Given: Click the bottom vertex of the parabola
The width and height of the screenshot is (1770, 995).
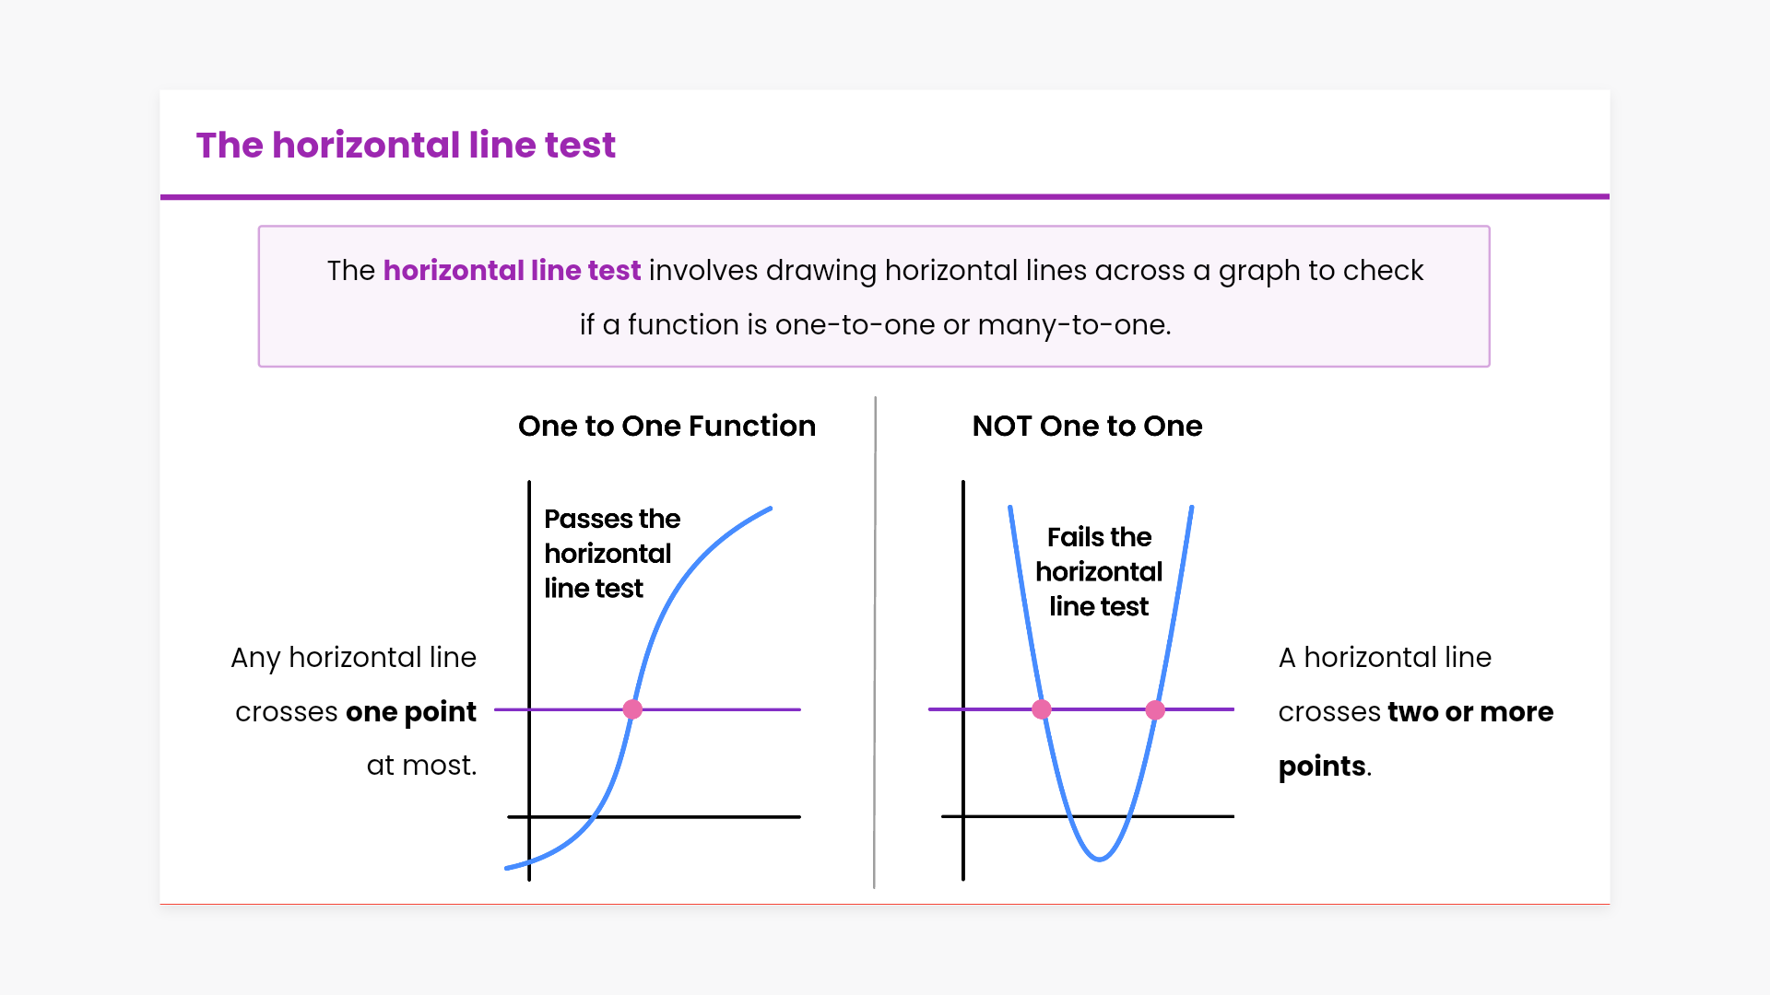Looking at the screenshot, I should (1099, 859).
